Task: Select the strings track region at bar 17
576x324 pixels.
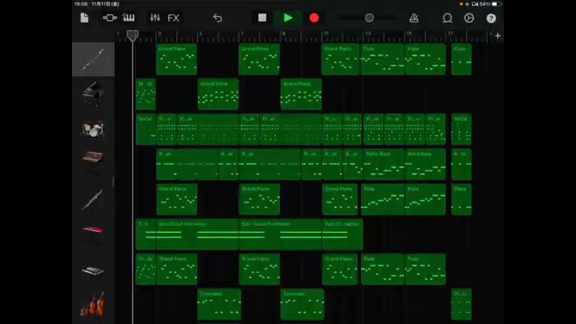Action: (461, 304)
